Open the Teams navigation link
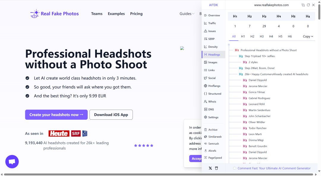The height and width of the screenshot is (176, 321). point(97,14)
